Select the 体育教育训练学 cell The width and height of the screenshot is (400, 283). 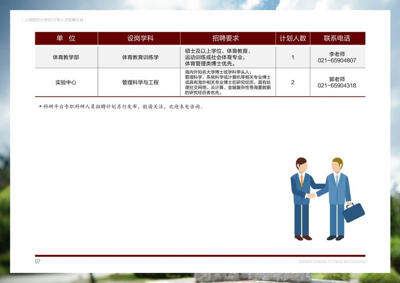pos(139,57)
